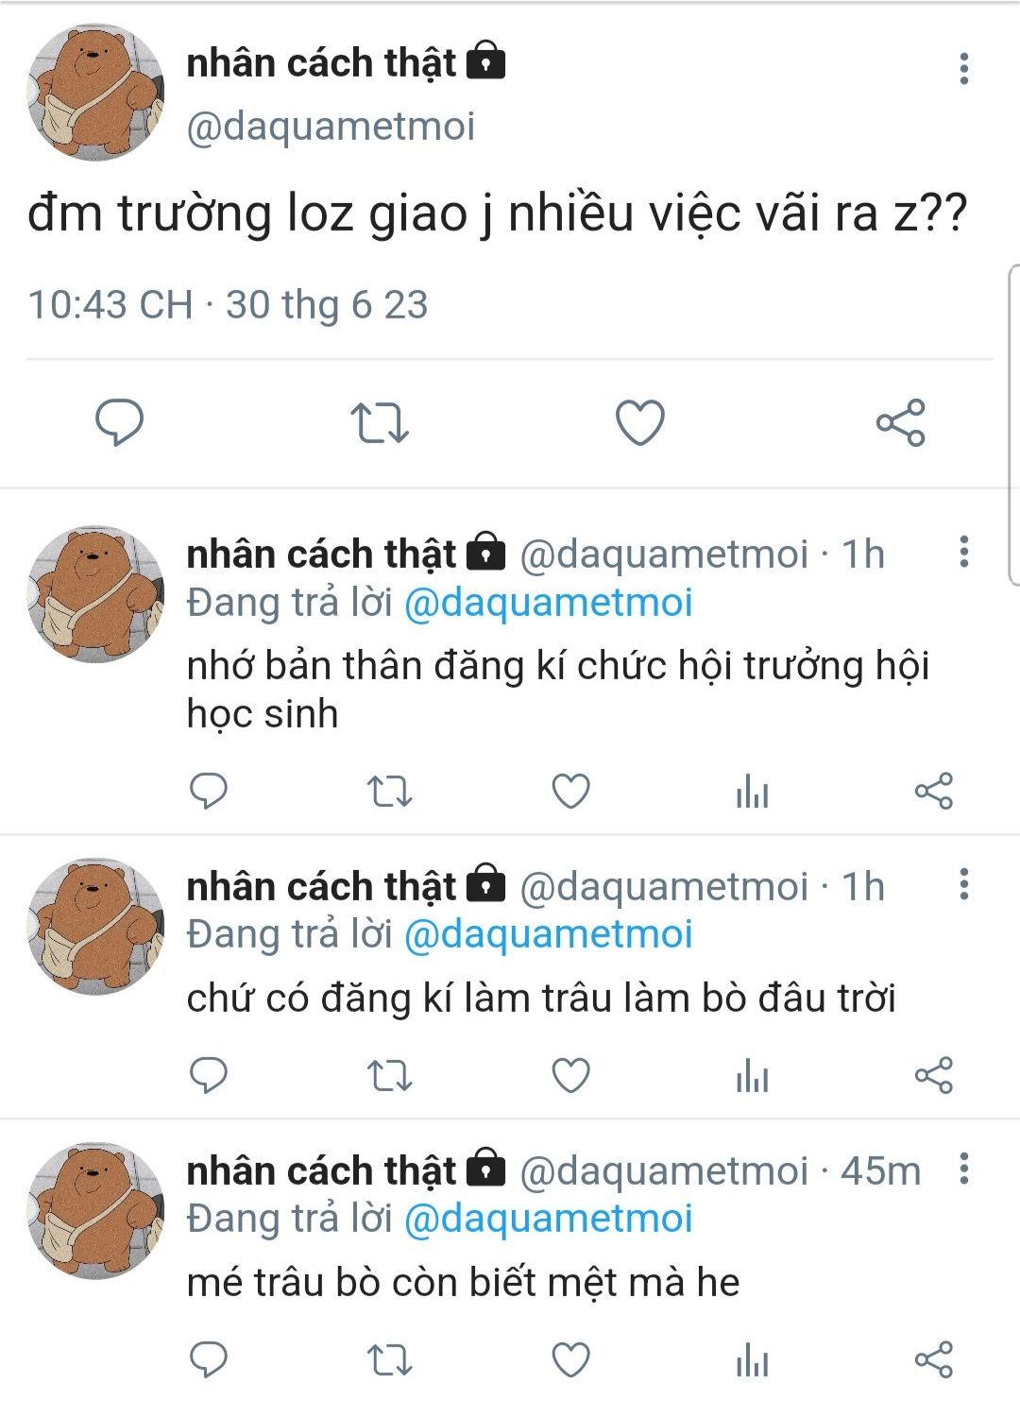Image resolution: width=1020 pixels, height=1401 pixels.
Task: Reply to the main tweet about trường
Action: point(120,422)
